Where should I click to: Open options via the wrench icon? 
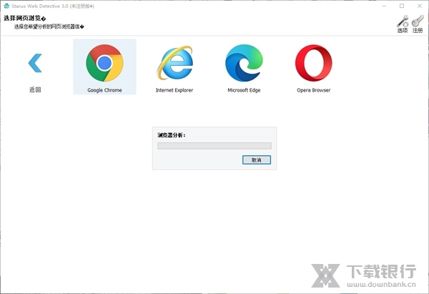pyautogui.click(x=403, y=21)
